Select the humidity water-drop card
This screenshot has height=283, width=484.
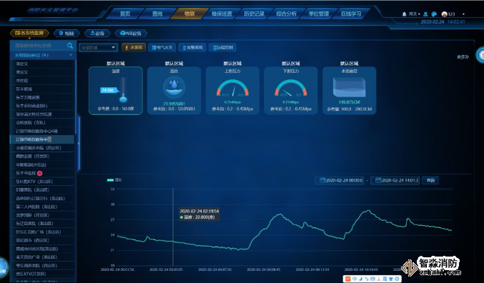pyautogui.click(x=174, y=91)
